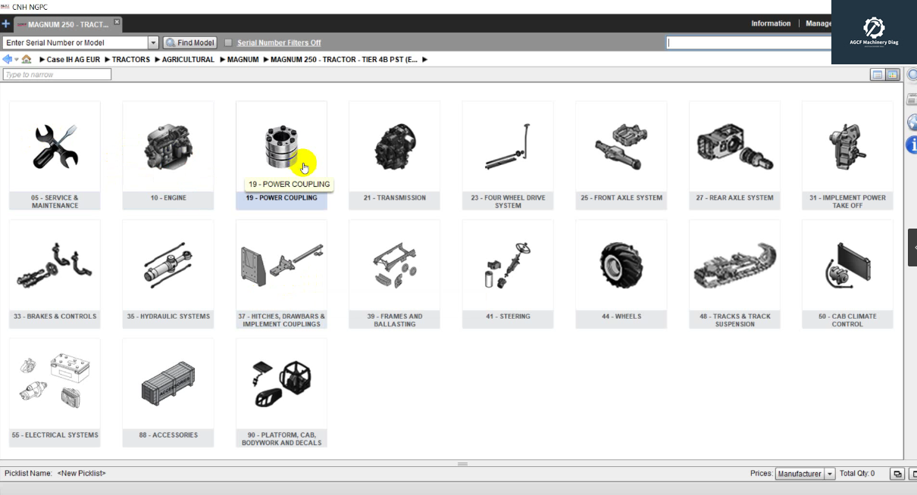The image size is (917, 495).
Task: Open the Prices Manufacturer dropdown
Action: coord(829,473)
